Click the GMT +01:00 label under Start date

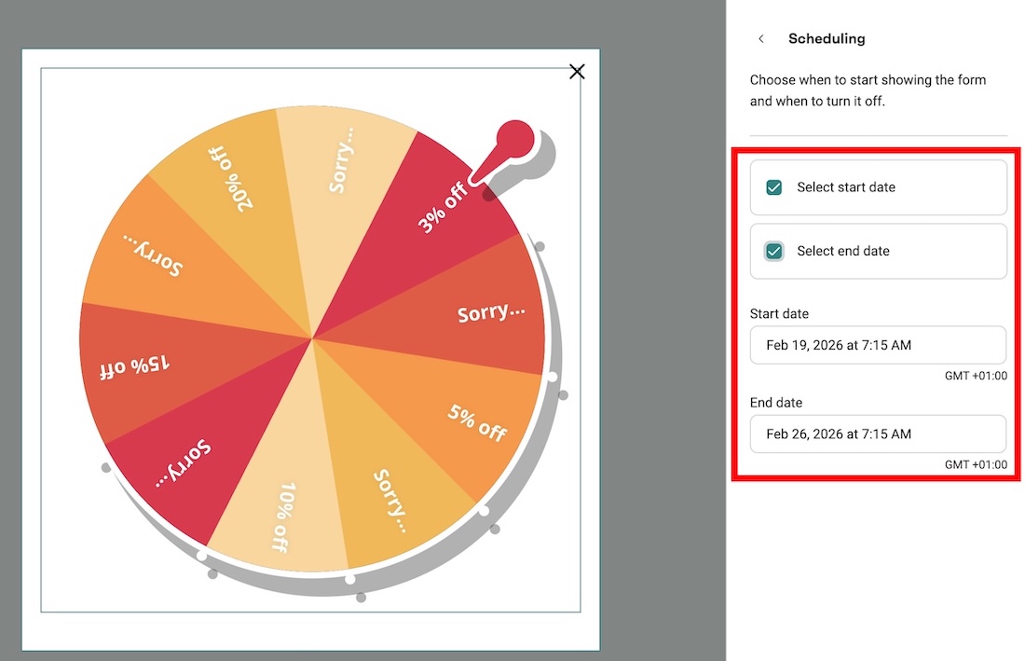pyautogui.click(x=975, y=376)
